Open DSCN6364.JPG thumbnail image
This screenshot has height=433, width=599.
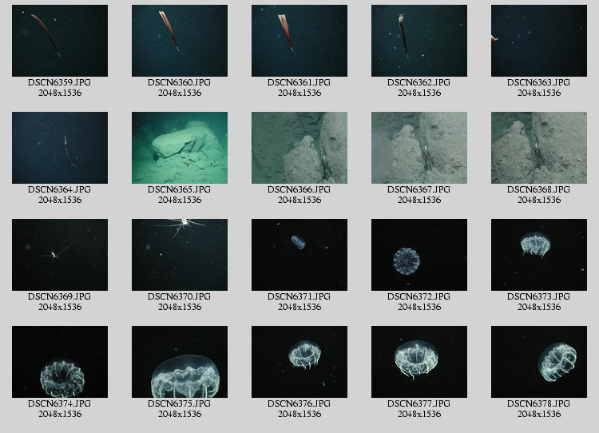coord(59,148)
